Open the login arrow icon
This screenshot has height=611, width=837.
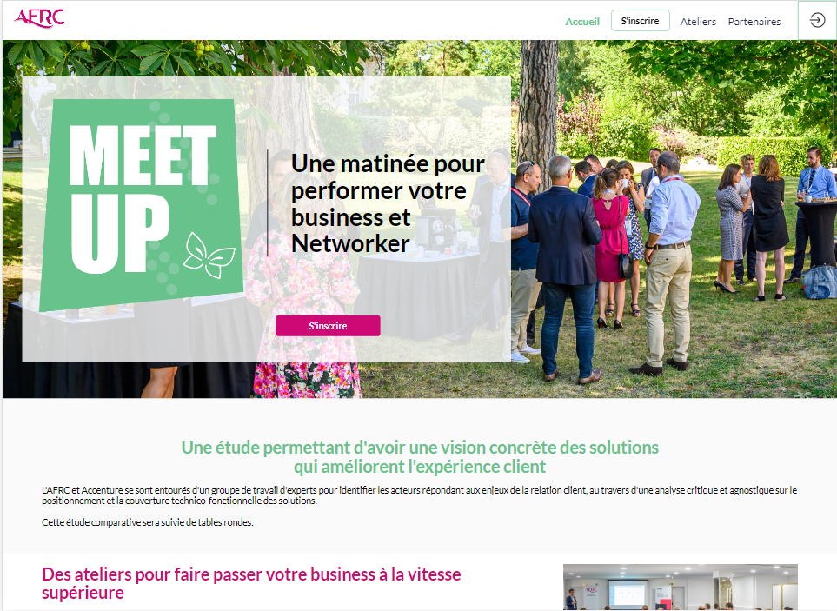(x=817, y=20)
